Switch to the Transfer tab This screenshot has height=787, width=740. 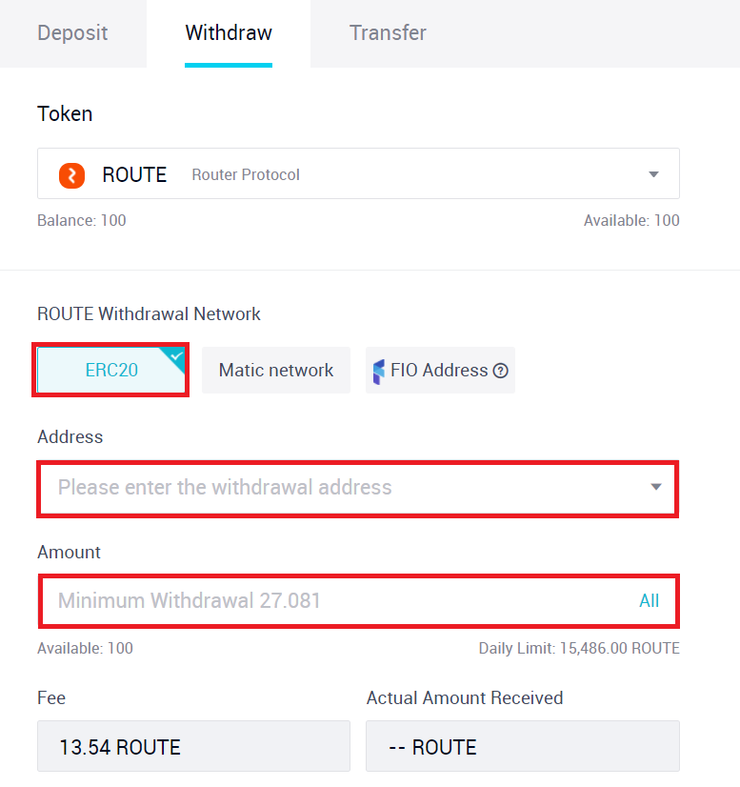tap(388, 33)
